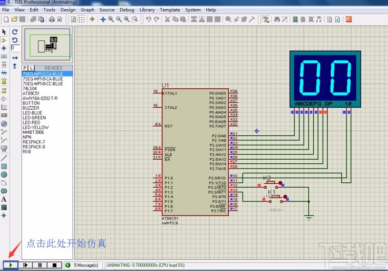388x271 pixels.
Task: Pick the 2D arc drawing tool
Action: (x=4, y=183)
